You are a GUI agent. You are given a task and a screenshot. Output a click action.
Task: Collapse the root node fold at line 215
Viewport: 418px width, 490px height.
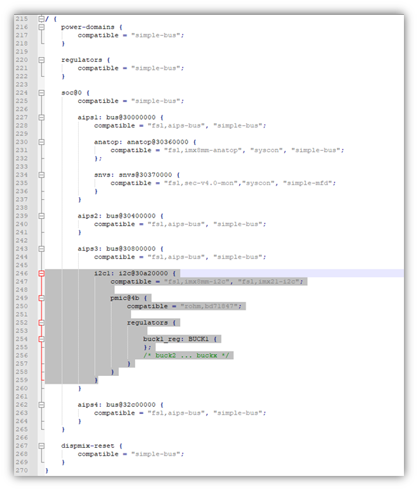click(x=42, y=19)
